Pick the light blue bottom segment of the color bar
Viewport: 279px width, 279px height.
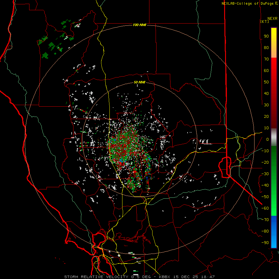point(274,241)
